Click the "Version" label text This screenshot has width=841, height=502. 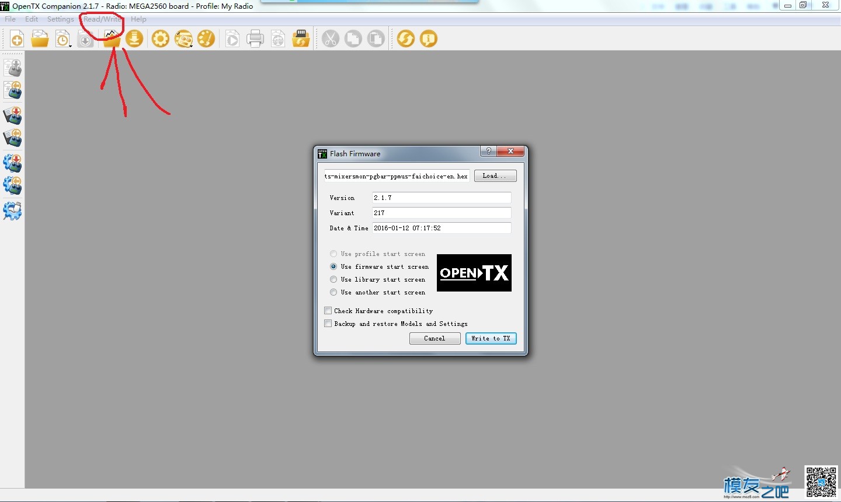coord(342,198)
